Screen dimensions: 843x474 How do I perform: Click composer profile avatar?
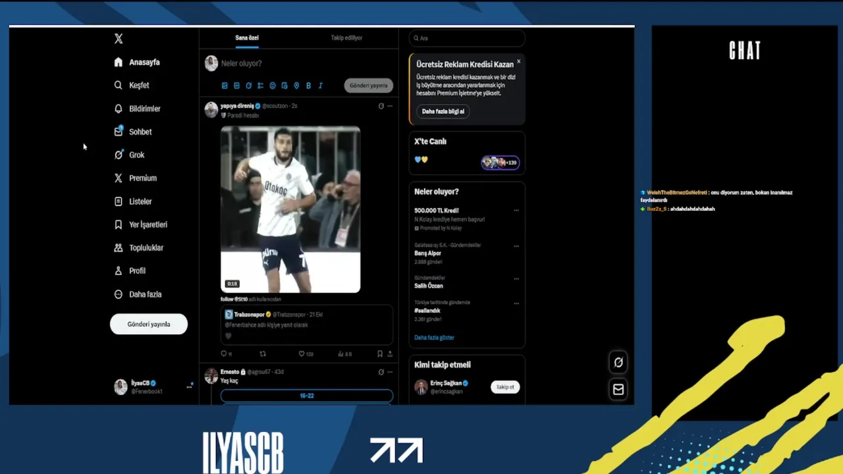click(x=211, y=63)
